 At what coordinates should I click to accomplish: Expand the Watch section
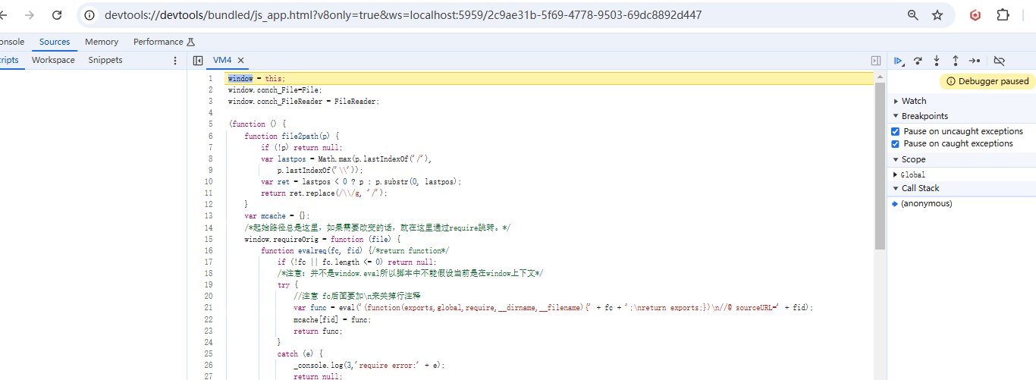[913, 101]
